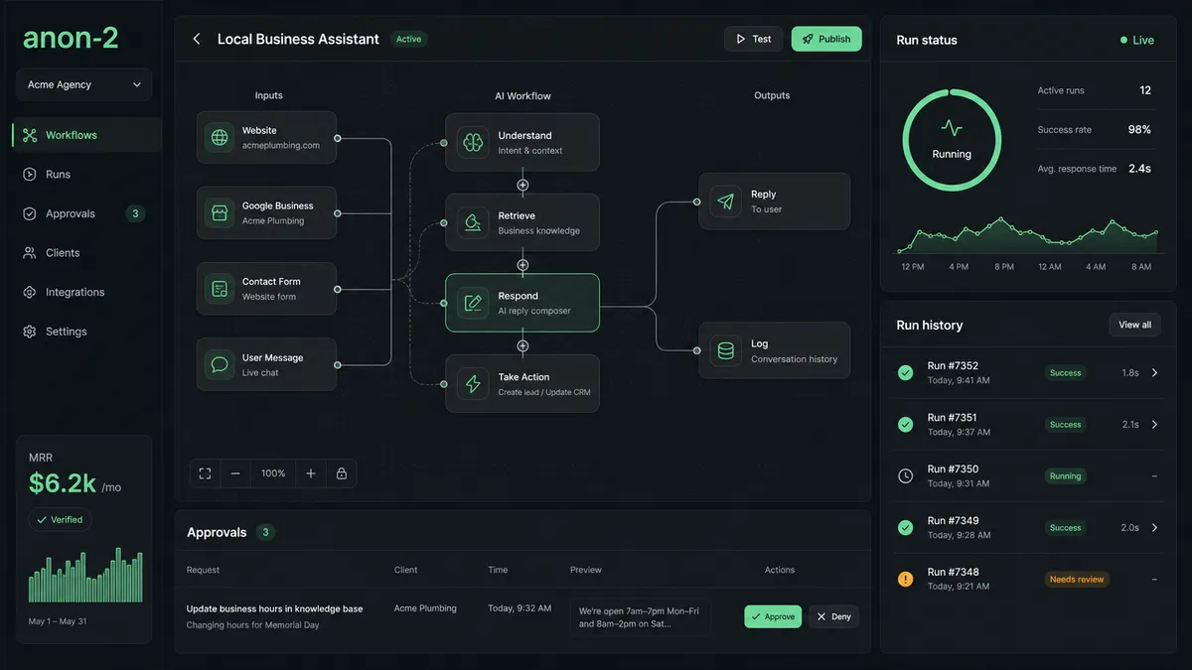Image resolution: width=1192 pixels, height=670 pixels.
Task: Click the Running progress ring
Action: coord(952,140)
